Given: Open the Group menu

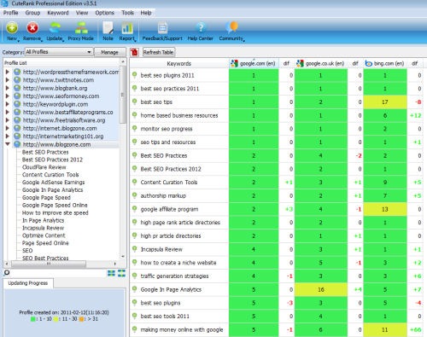Looking at the screenshot, I should point(32,13).
